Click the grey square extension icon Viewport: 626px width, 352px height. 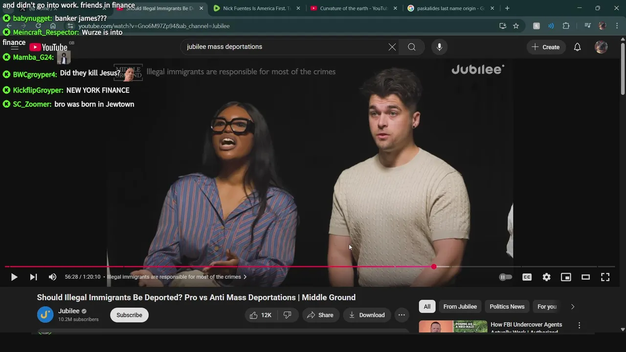coord(537,26)
